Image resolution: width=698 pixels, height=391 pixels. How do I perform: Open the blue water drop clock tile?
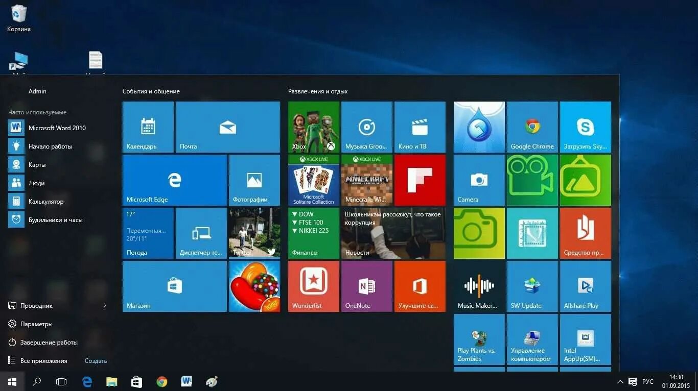click(479, 127)
